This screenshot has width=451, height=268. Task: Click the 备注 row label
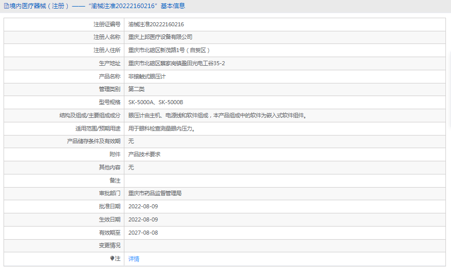click(115, 181)
